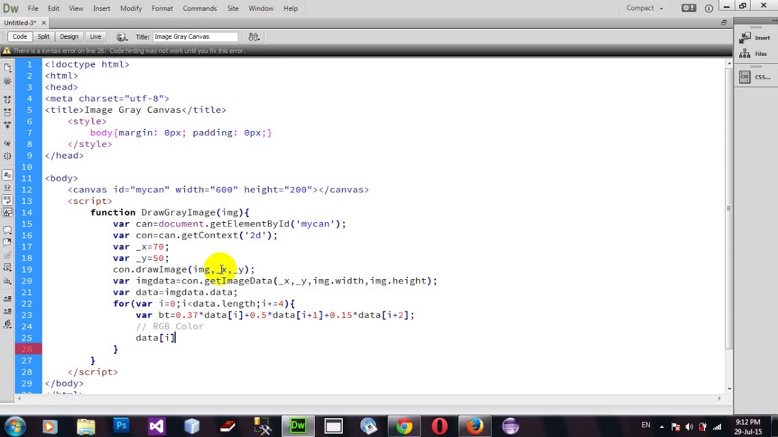Open the Windows Start button

(x=15, y=425)
